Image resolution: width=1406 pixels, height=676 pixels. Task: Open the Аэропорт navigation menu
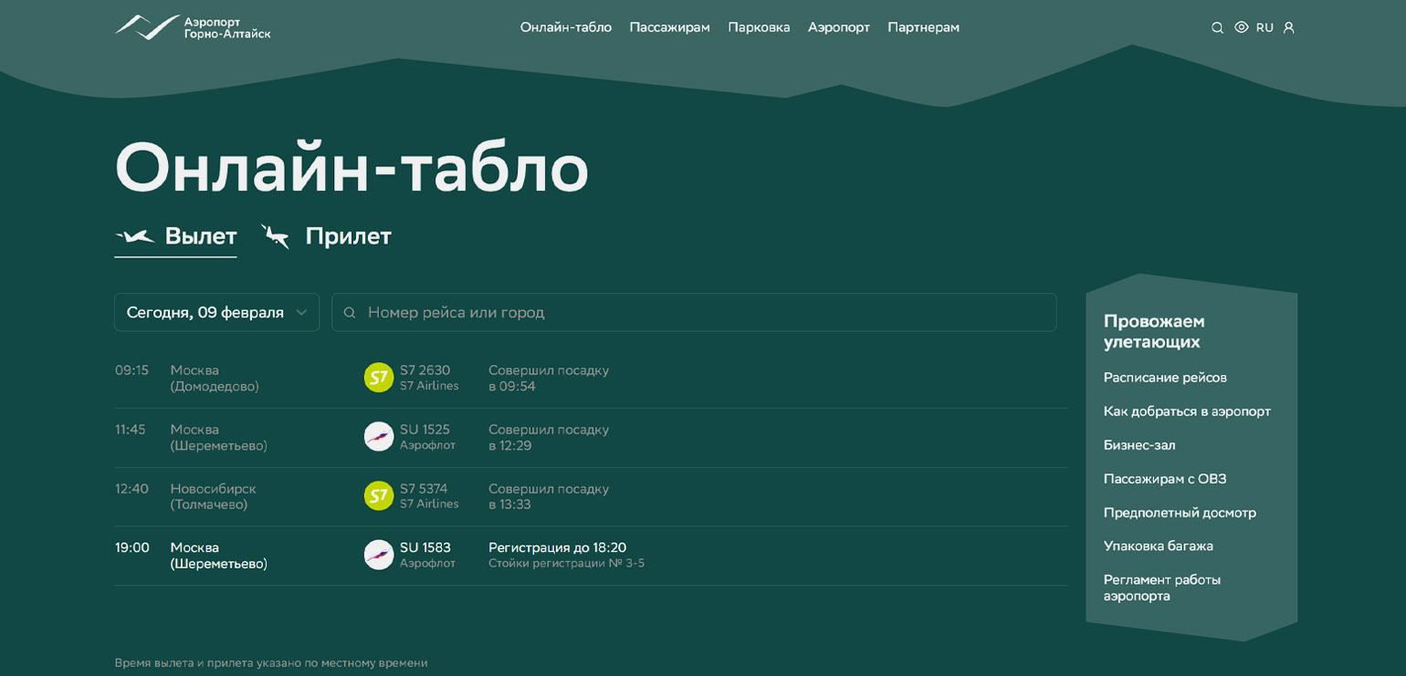tap(838, 27)
